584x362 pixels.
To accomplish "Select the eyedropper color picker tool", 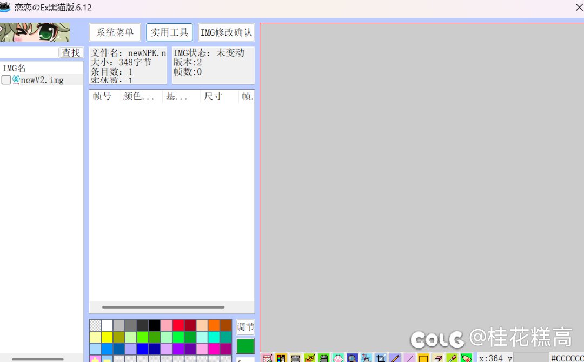I will [452, 358].
